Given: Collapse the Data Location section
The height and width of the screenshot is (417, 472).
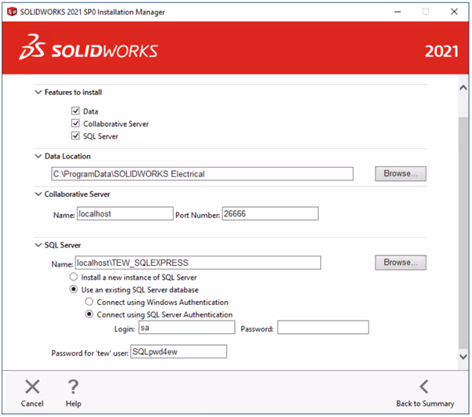Looking at the screenshot, I should click(38, 156).
